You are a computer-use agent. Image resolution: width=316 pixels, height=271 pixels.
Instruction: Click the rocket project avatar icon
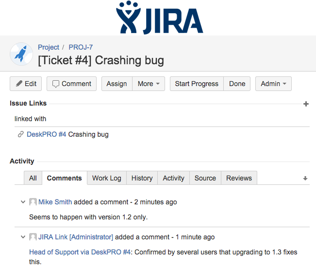[x=21, y=54]
